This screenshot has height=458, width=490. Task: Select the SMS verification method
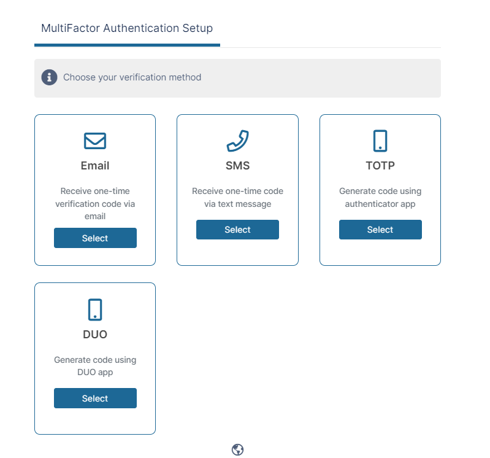point(237,230)
